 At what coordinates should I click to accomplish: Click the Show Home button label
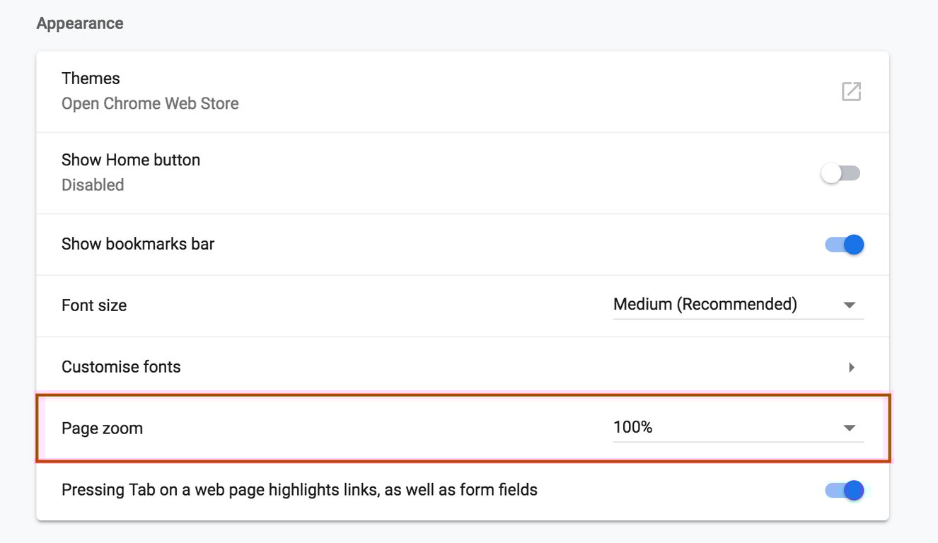(131, 160)
